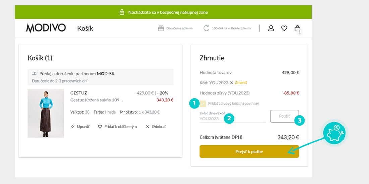The width and height of the screenshot is (369, 184).
Task: Click the piggy bank savings icon
Action: (x=334, y=133)
